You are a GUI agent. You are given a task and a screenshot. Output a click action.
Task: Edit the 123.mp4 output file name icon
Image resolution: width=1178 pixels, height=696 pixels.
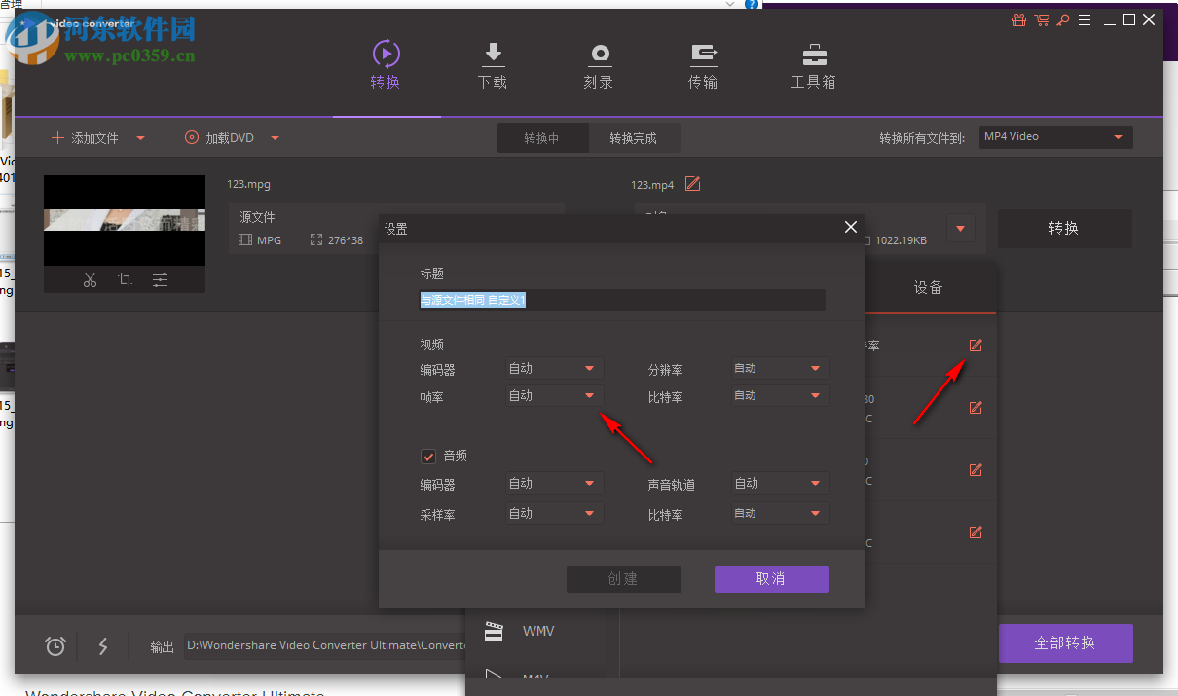[693, 184]
